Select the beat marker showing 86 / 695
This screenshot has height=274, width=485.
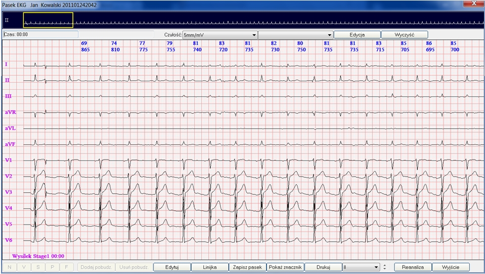pos(429,47)
